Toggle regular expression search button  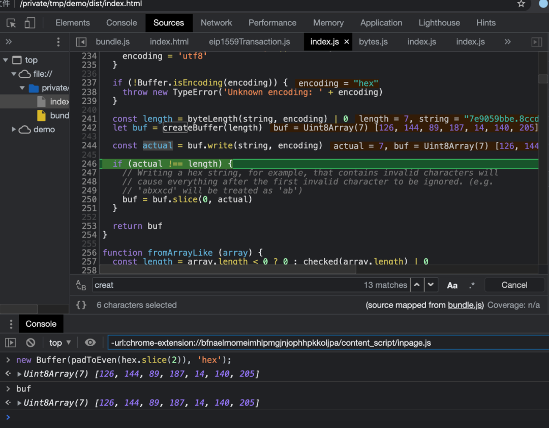(x=472, y=285)
